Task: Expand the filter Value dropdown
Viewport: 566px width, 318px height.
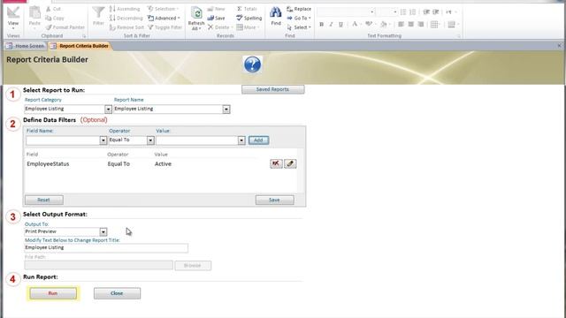Action: pos(241,140)
